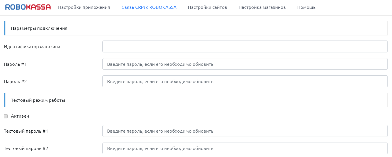Enable the Активен checkbox
Viewport: 392px width, 157px height.
[6, 116]
